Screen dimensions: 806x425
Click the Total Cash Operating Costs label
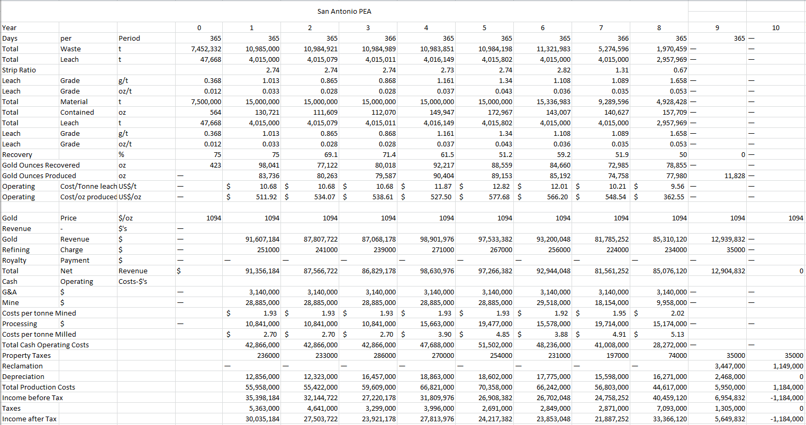coord(46,345)
